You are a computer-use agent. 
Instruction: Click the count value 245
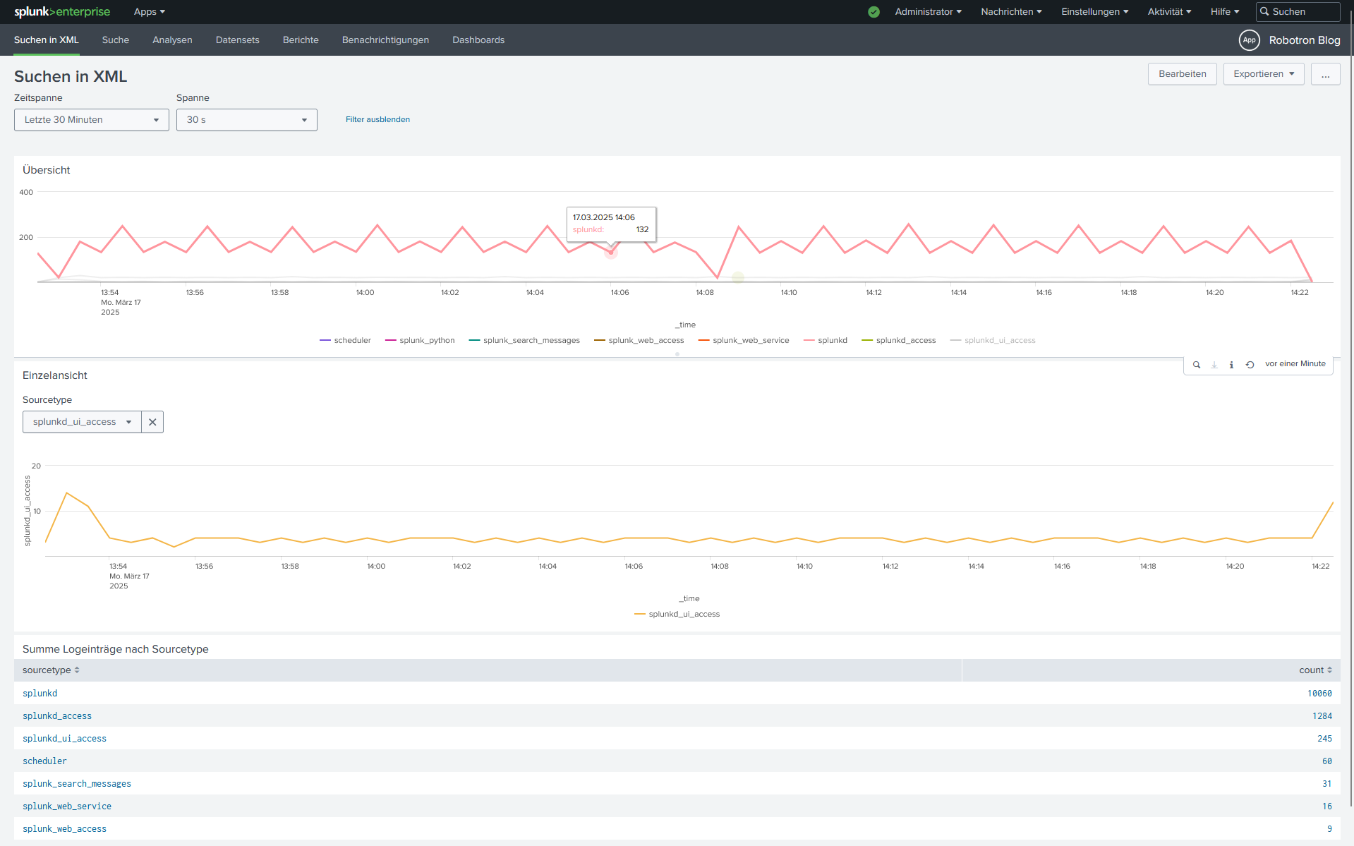(x=1324, y=739)
